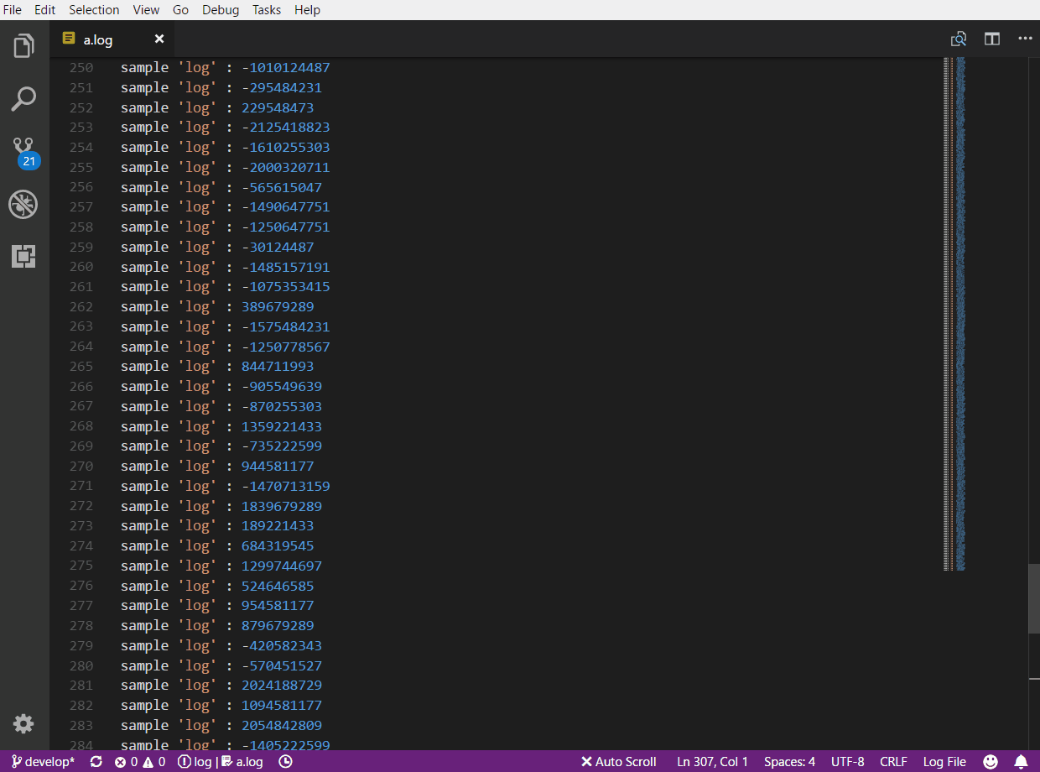Open the Search view in activity bar
This screenshot has width=1040, height=772.
click(x=24, y=98)
